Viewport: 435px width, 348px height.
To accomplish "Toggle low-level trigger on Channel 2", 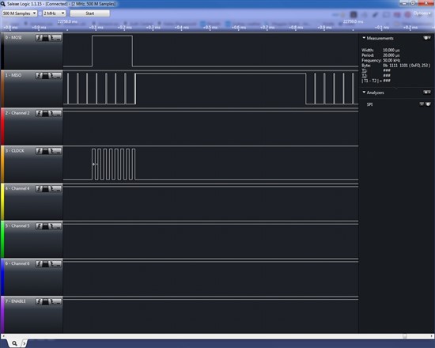I will coord(58,113).
